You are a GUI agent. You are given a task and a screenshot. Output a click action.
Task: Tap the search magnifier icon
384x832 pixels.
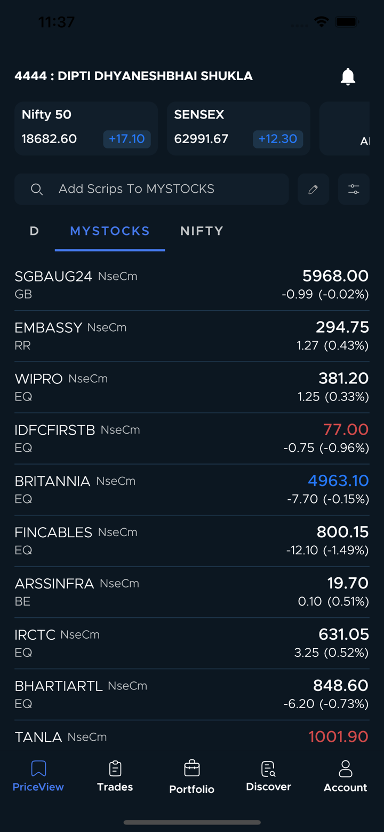[36, 189]
